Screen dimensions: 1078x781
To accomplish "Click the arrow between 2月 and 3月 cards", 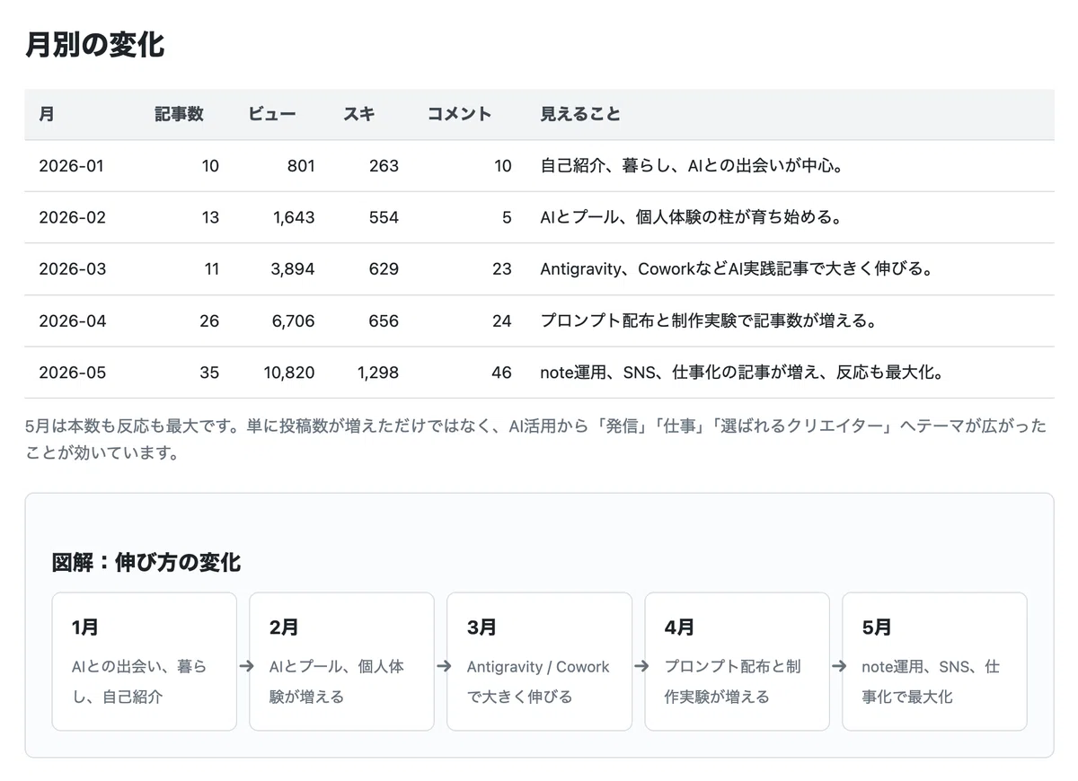I will click(x=444, y=666).
